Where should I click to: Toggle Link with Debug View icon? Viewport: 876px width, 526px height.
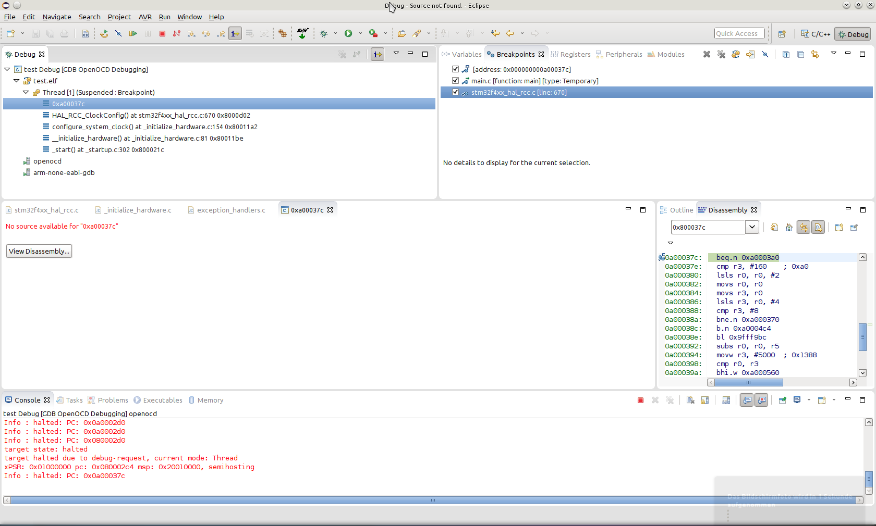(x=815, y=54)
